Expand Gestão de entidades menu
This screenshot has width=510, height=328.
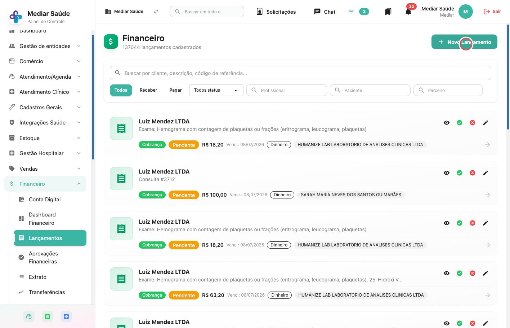click(45, 46)
